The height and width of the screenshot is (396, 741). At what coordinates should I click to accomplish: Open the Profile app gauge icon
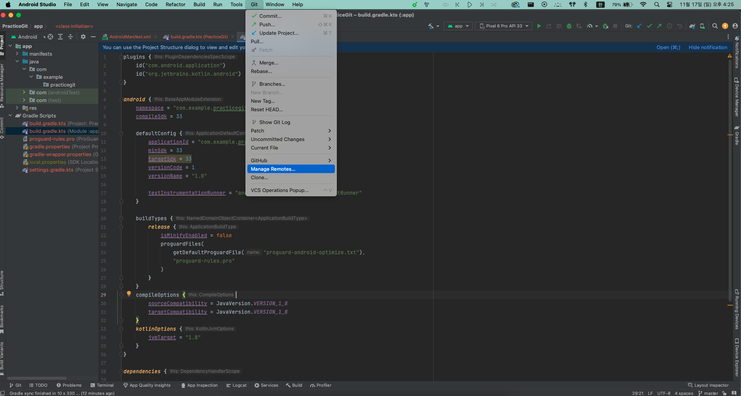590,26
